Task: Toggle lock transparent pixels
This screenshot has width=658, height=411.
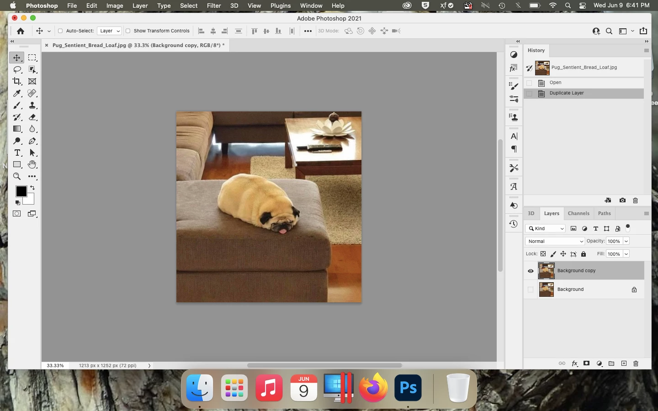Action: pyautogui.click(x=543, y=254)
